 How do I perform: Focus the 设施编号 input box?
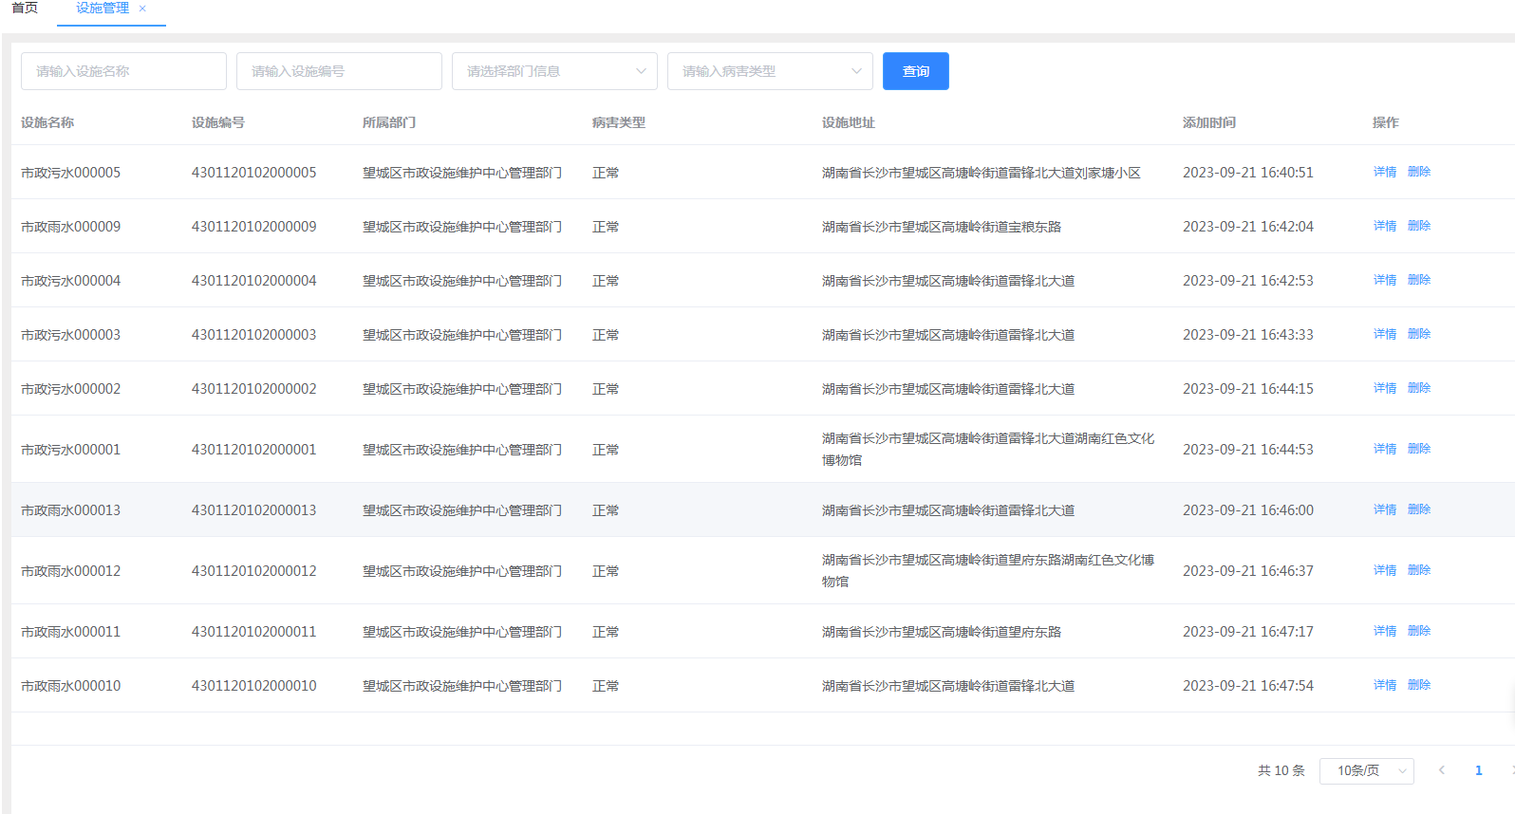[x=339, y=71]
